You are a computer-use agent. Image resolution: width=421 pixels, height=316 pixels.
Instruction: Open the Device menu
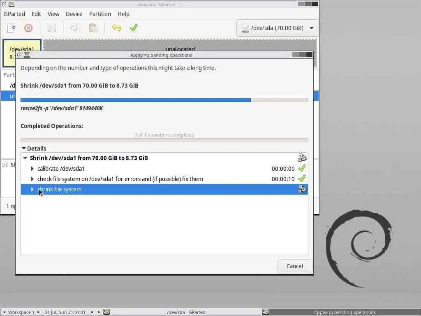pyautogui.click(x=74, y=14)
